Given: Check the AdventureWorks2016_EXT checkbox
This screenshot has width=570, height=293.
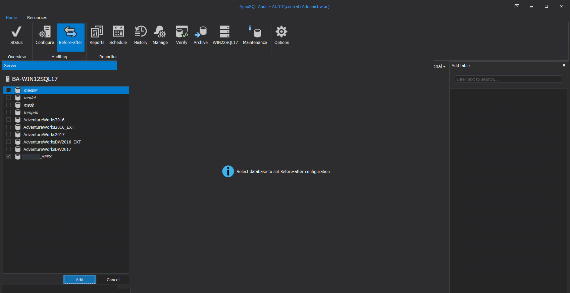Looking at the screenshot, I should [x=9, y=127].
